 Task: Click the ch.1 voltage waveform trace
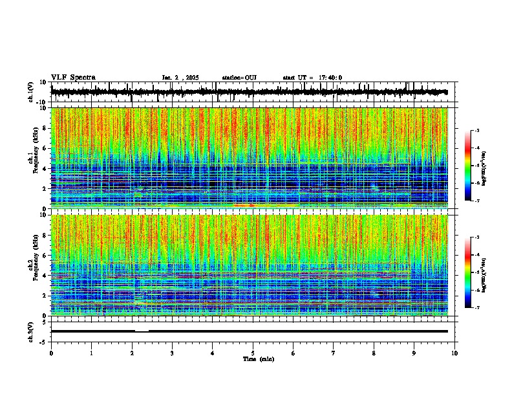tap(249, 92)
